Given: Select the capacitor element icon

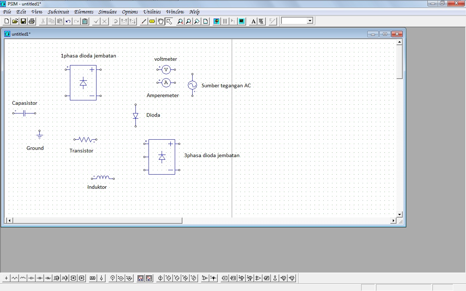Looking at the screenshot, I should (x=31, y=278).
